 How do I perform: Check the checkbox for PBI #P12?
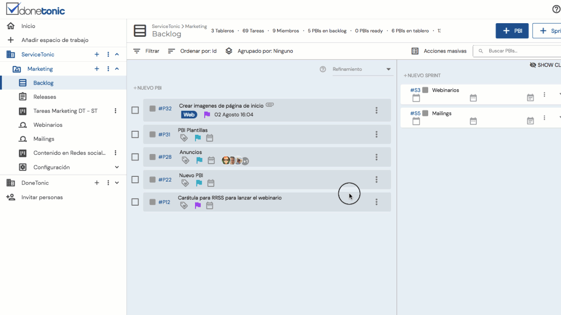135,202
